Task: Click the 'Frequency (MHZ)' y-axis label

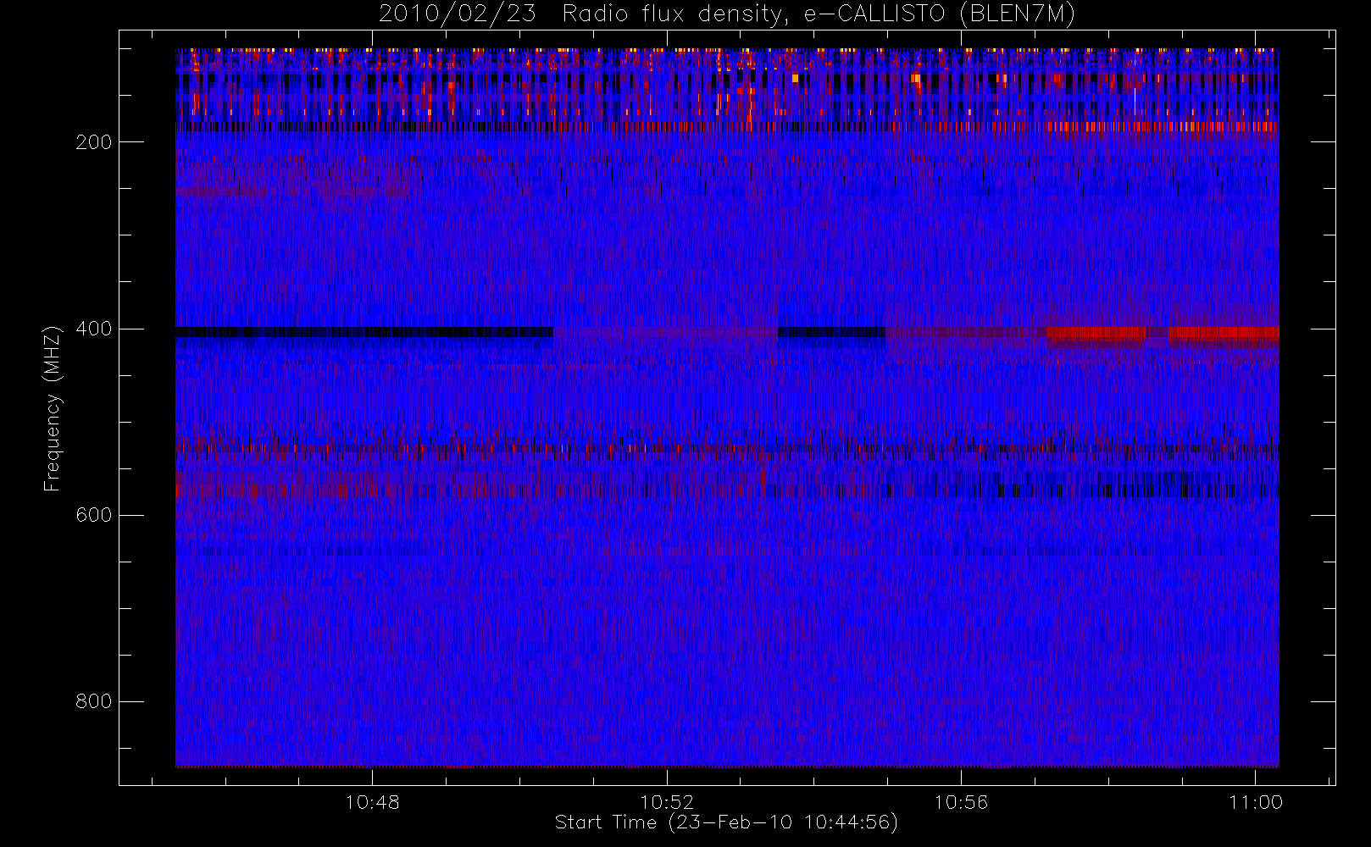Action: point(53,408)
